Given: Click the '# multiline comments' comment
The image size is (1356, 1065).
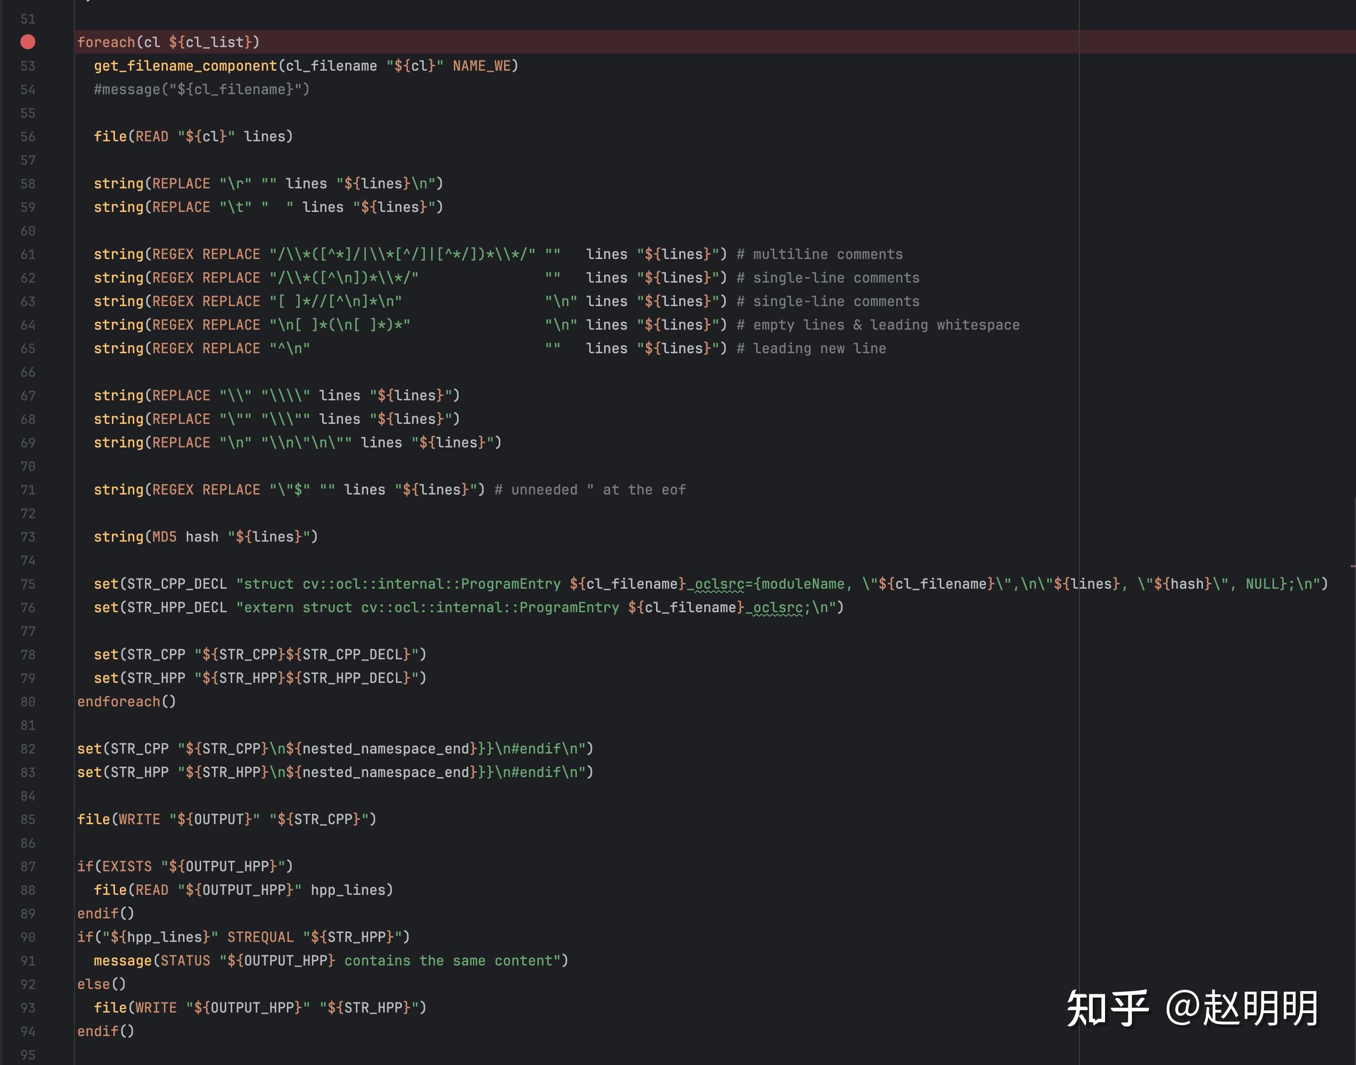Looking at the screenshot, I should point(819,254).
